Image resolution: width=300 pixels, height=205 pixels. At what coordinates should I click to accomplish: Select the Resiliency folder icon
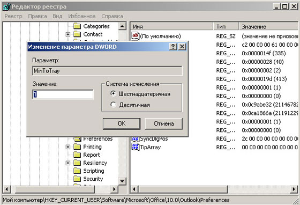click(x=77, y=163)
